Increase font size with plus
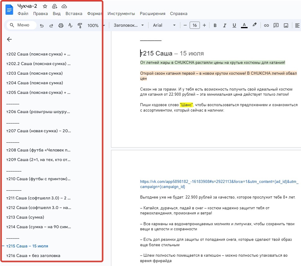Viewport: 301px width, 266px height. [204, 25]
